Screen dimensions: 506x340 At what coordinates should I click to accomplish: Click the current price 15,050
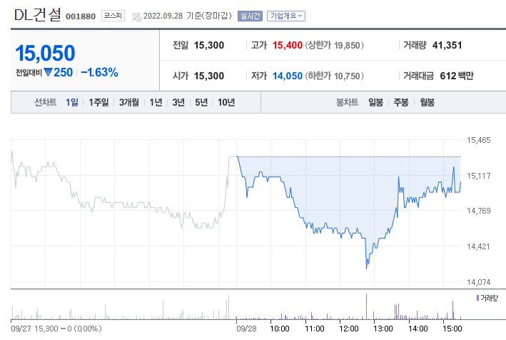click(45, 53)
